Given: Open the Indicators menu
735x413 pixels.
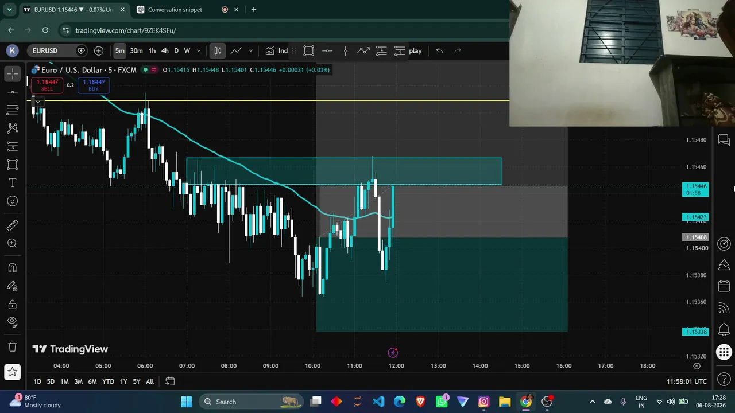Looking at the screenshot, I should (276, 50).
